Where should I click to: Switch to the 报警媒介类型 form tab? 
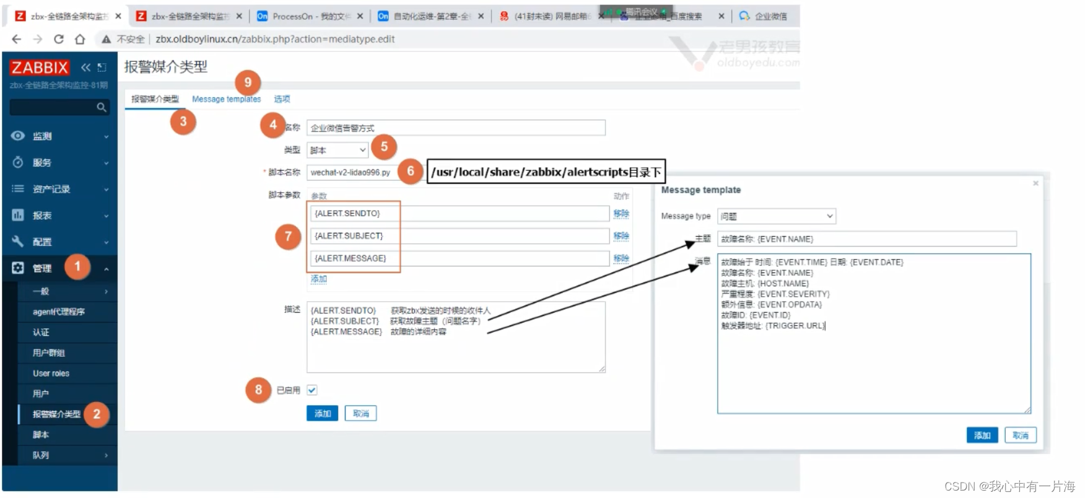pos(155,99)
